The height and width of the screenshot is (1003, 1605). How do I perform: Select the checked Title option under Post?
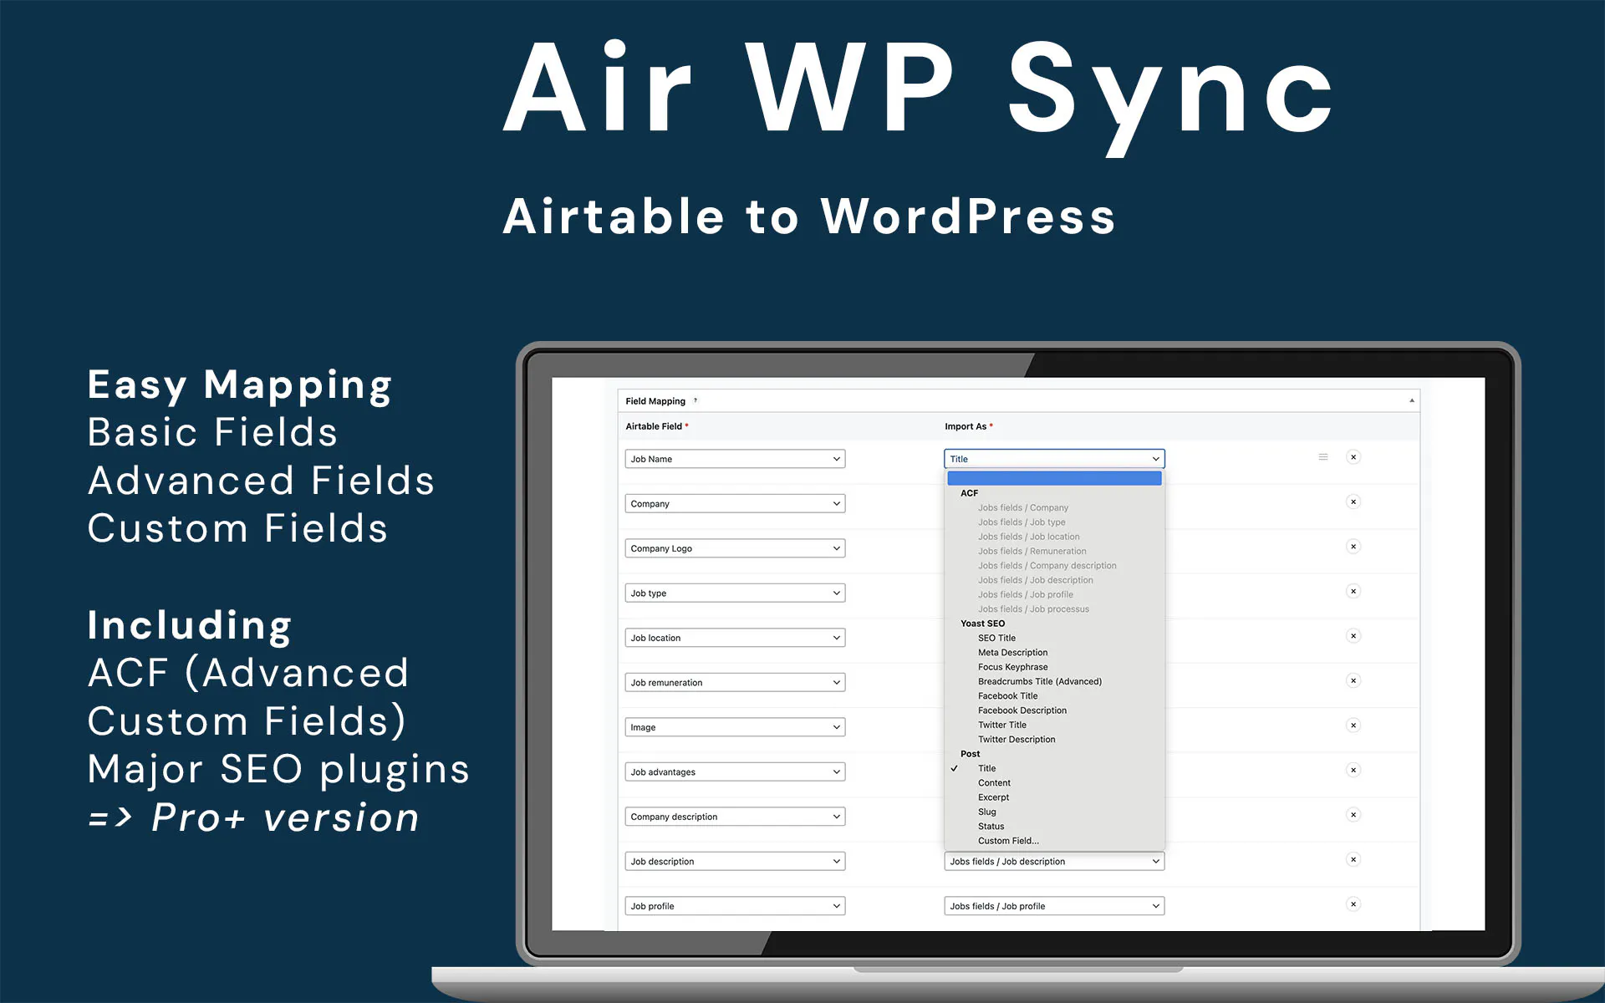(x=986, y=768)
